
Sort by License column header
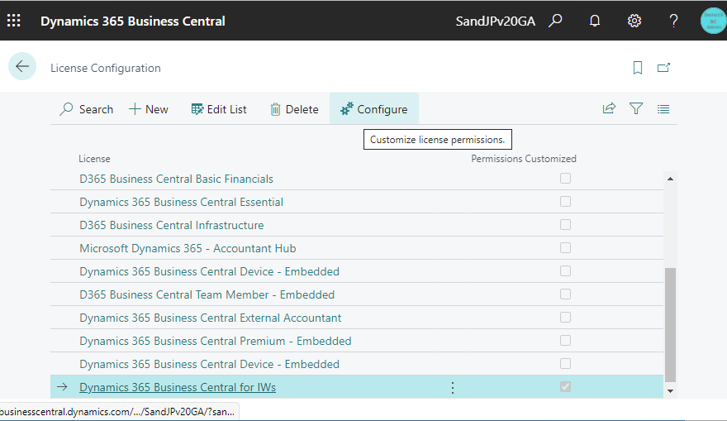tap(94, 159)
